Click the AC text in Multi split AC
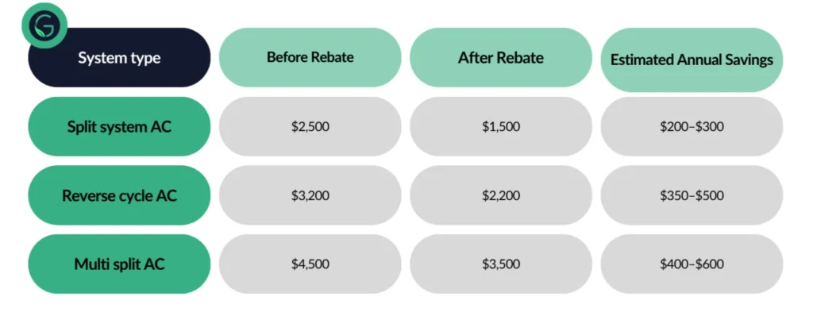This screenshot has height=320, width=813. pyautogui.click(x=155, y=264)
